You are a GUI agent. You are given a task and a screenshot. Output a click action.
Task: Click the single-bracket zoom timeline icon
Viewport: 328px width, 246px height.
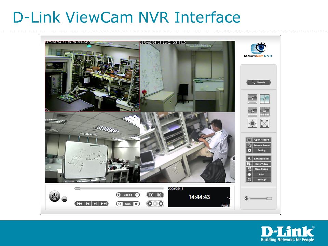tap(151, 195)
